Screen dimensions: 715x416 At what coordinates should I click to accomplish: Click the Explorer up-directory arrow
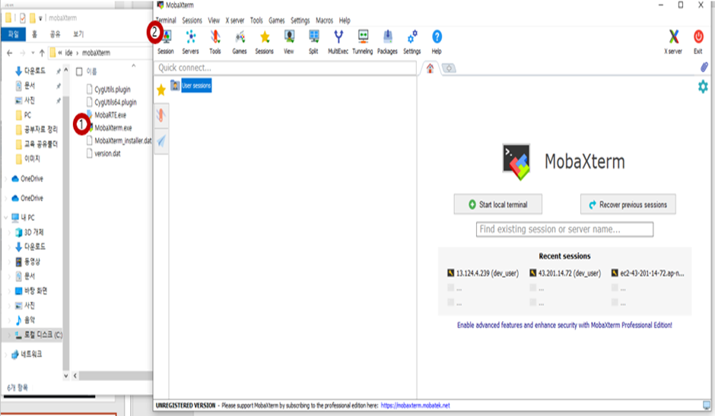pos(42,53)
